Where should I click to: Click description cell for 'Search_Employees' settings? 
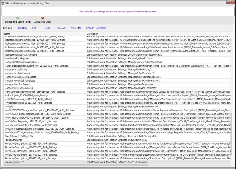tap(158, 162)
